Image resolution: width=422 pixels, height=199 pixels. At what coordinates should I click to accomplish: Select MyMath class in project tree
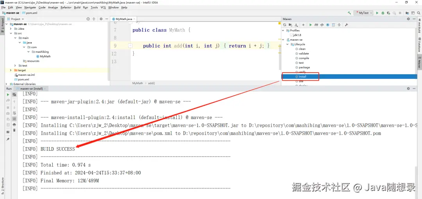pyautogui.click(x=43, y=57)
